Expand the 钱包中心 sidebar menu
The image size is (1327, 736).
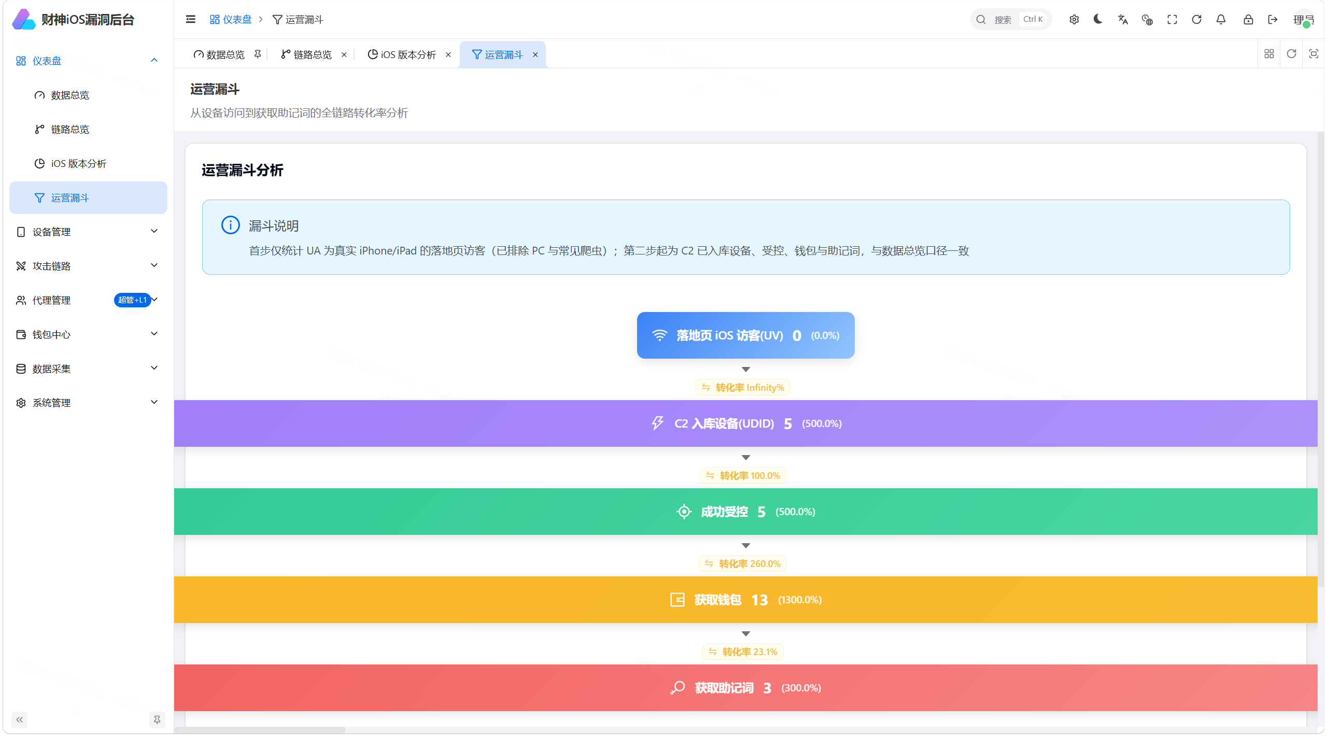[x=88, y=334]
